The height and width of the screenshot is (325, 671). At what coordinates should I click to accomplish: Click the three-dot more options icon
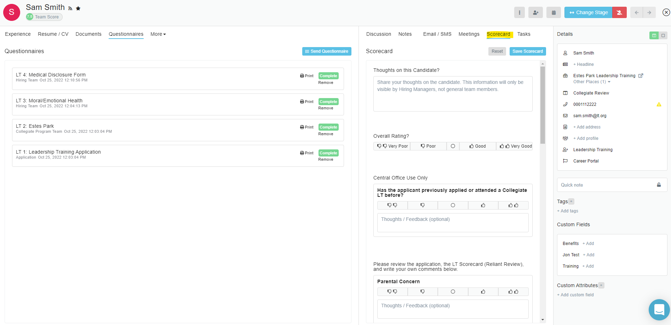[519, 12]
